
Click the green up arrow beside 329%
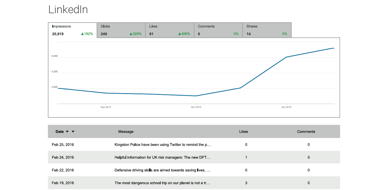click(131, 34)
